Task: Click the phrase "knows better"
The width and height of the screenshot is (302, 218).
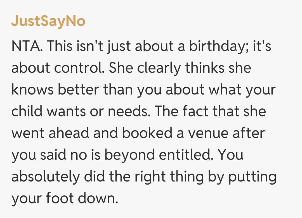Action: coord(55,89)
